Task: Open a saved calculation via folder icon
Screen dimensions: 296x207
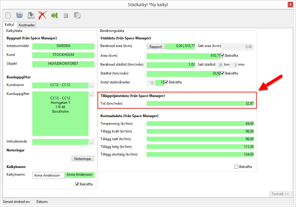Action: [x=20, y=15]
